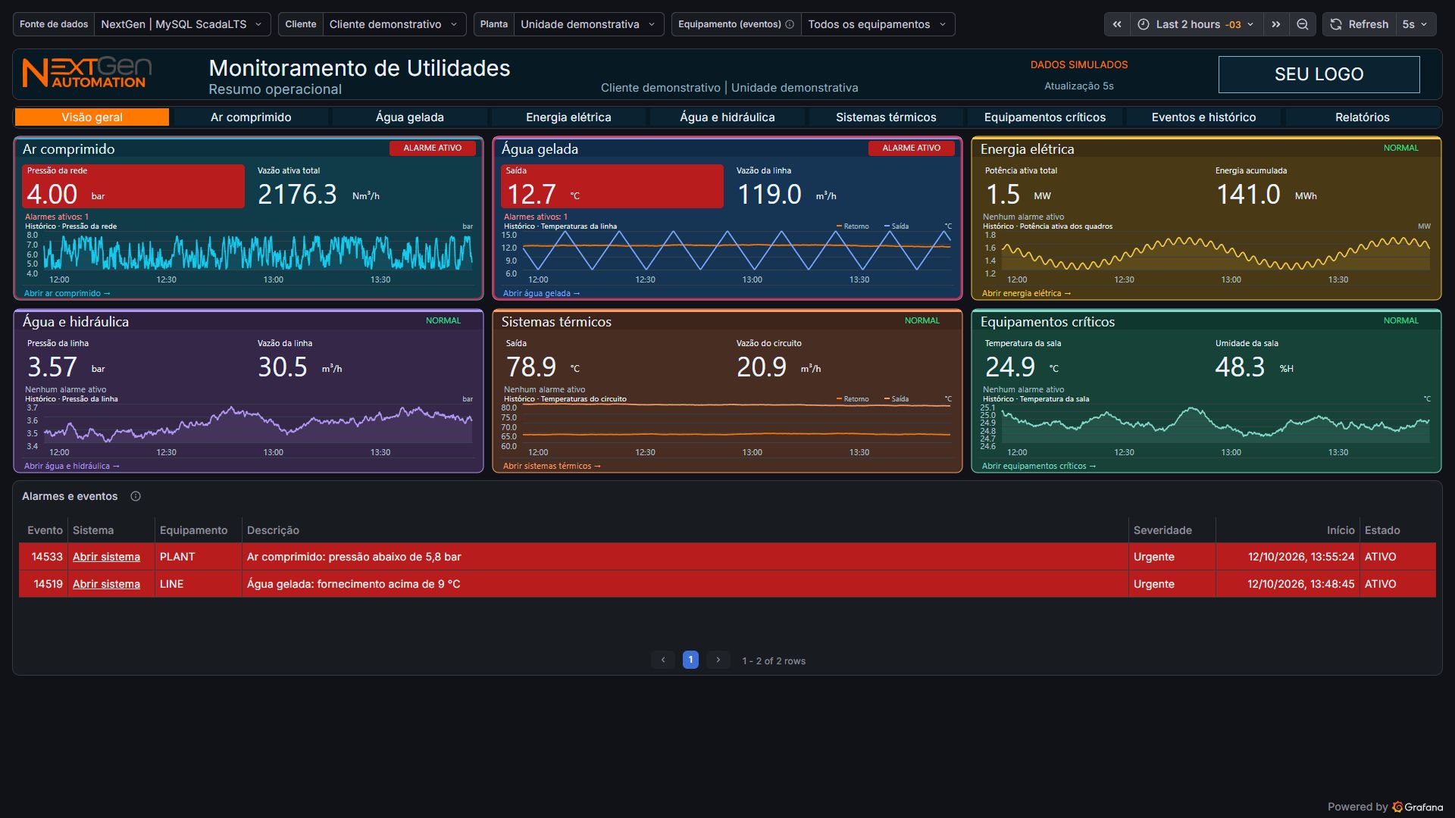Screen dimensions: 1455x818
Task: Follow the Abrir energia elétrica link
Action: pos(1026,293)
